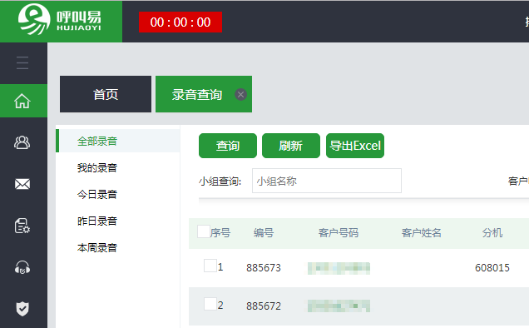The image size is (529, 328).
Task: Close the 录音查询 tab
Action: click(x=240, y=95)
